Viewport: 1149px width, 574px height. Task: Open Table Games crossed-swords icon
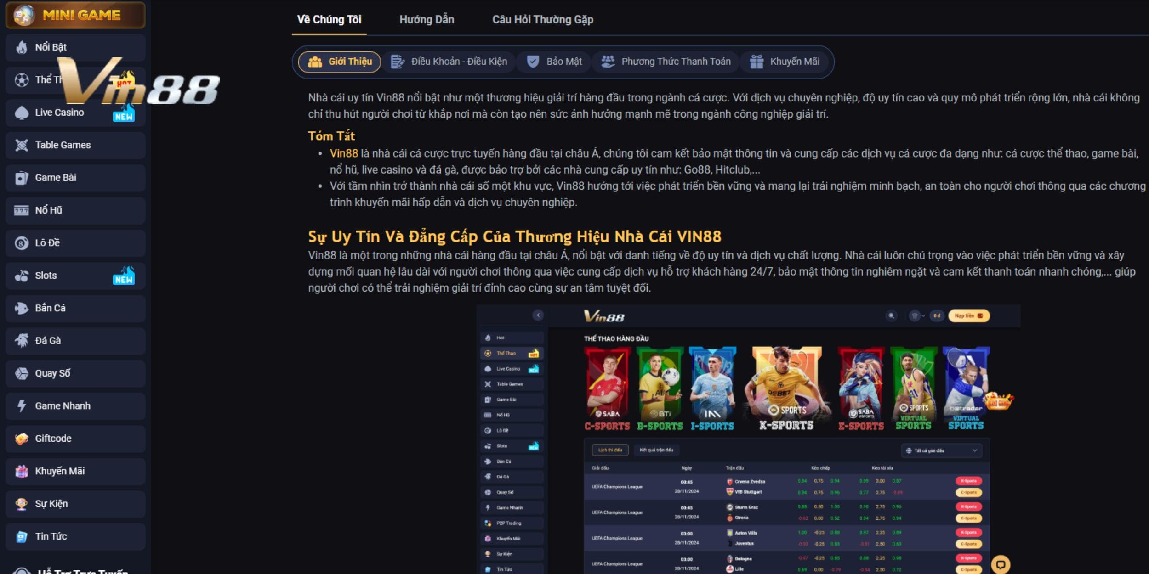click(22, 145)
